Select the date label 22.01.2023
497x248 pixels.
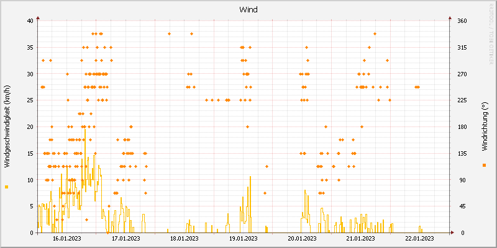coord(420,238)
